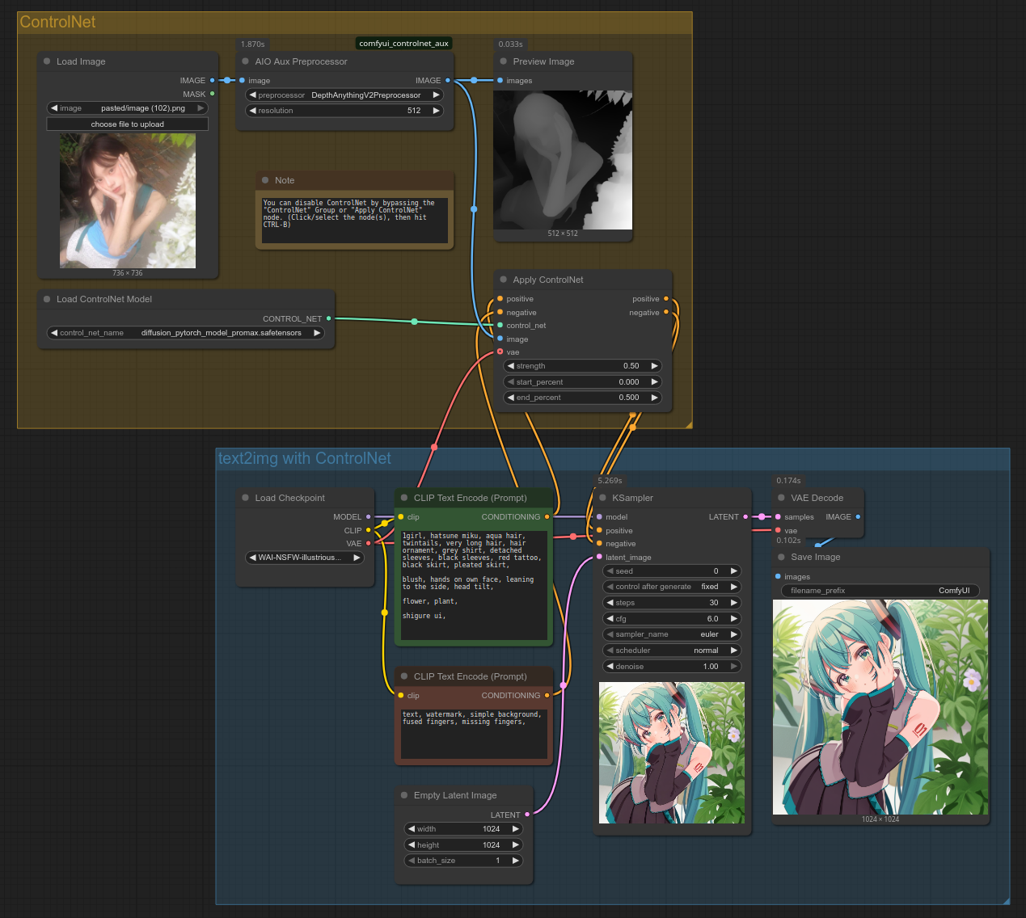
Task: Click the CONTROL_NET output socket
Action: click(328, 318)
